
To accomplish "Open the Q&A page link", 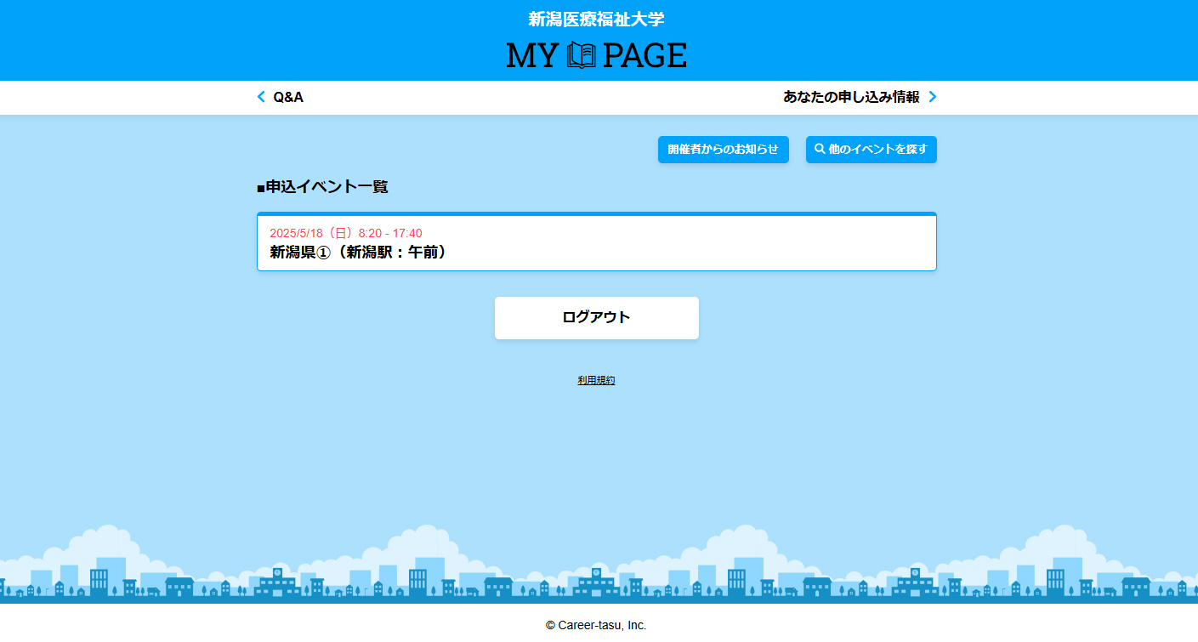I will pyautogui.click(x=288, y=97).
